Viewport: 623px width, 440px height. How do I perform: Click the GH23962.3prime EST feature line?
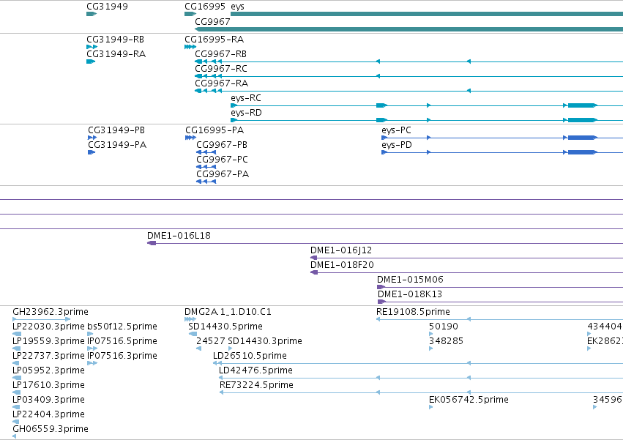(x=42, y=319)
